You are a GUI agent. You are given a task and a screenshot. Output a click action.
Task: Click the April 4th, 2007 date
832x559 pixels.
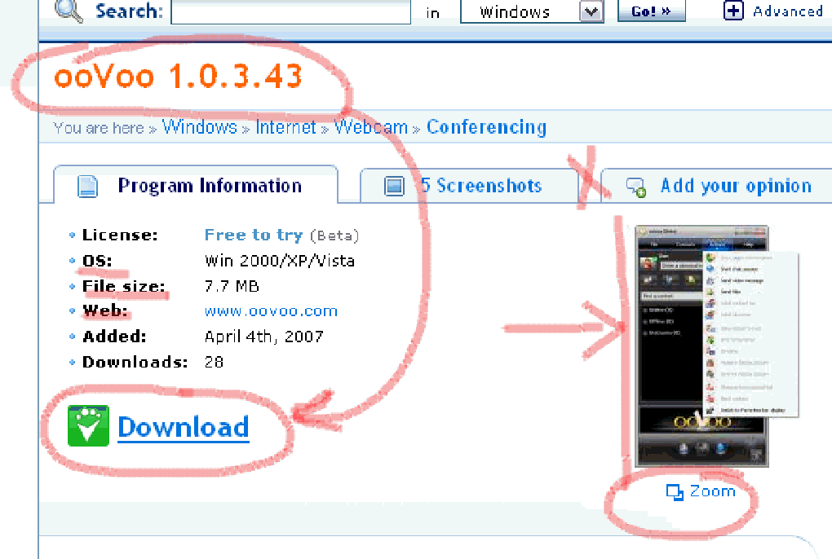pyautogui.click(x=263, y=337)
